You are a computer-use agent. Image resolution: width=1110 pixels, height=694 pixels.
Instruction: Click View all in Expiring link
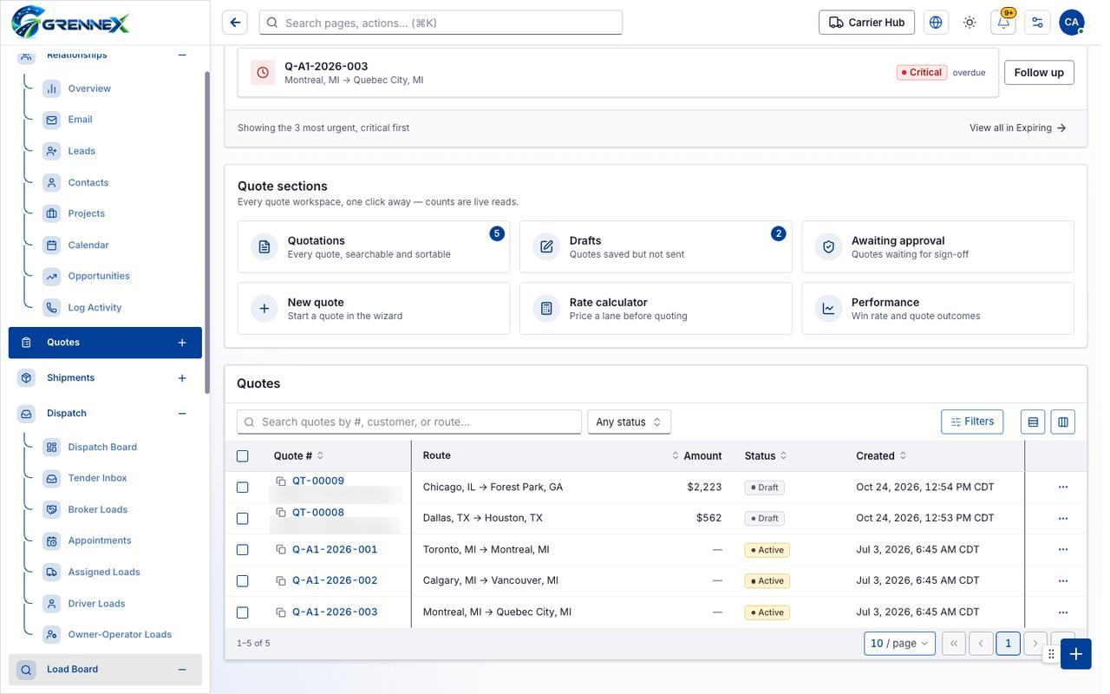click(1018, 128)
